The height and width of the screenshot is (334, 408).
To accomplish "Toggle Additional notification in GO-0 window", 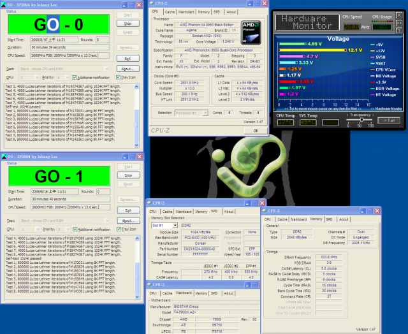I will tap(75, 78).
